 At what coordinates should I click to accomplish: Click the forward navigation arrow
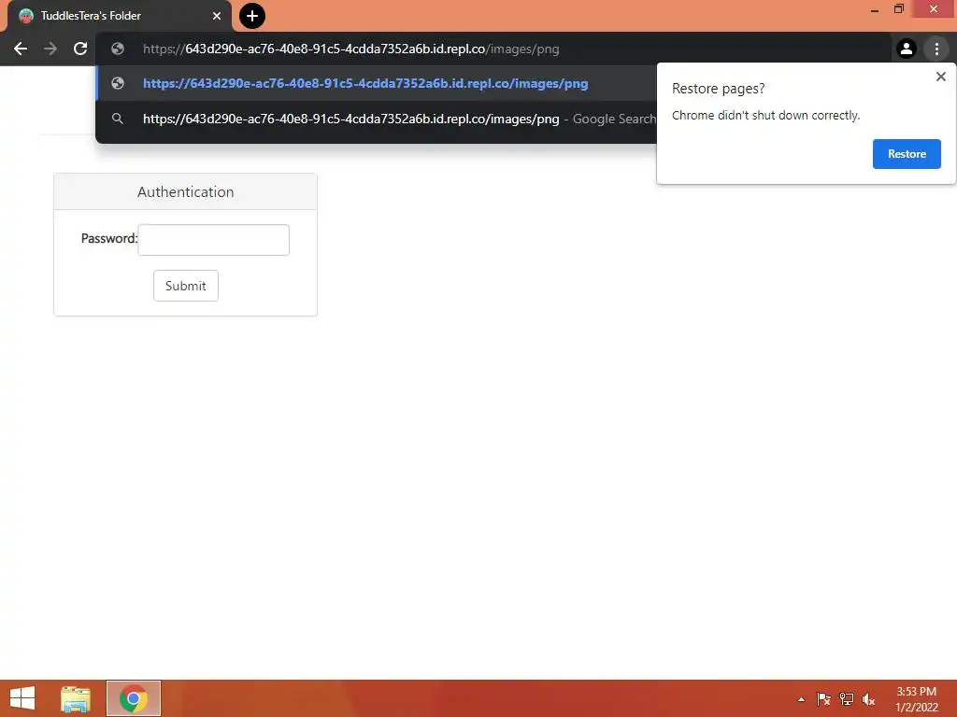[50, 49]
